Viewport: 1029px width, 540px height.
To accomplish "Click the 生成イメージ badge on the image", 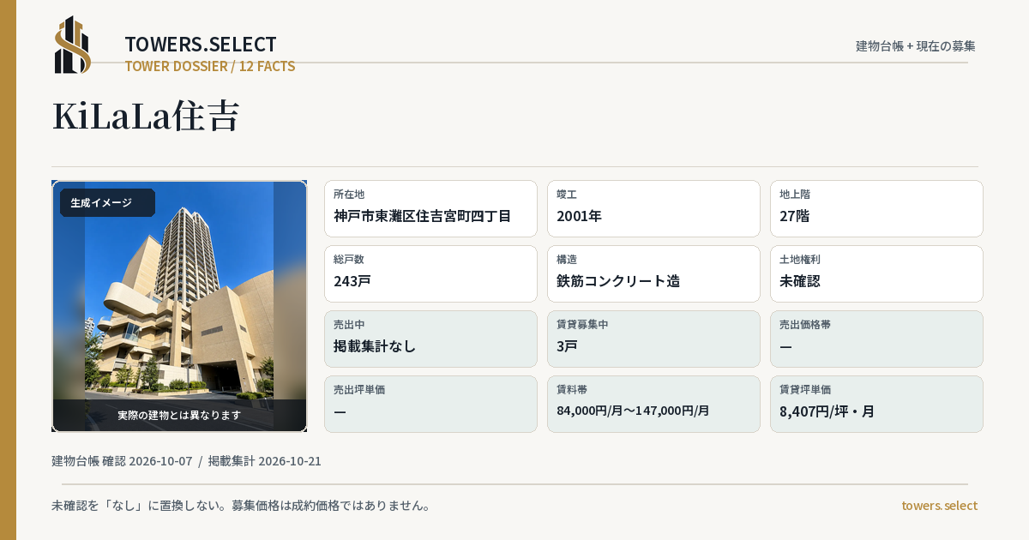I will click(x=107, y=202).
